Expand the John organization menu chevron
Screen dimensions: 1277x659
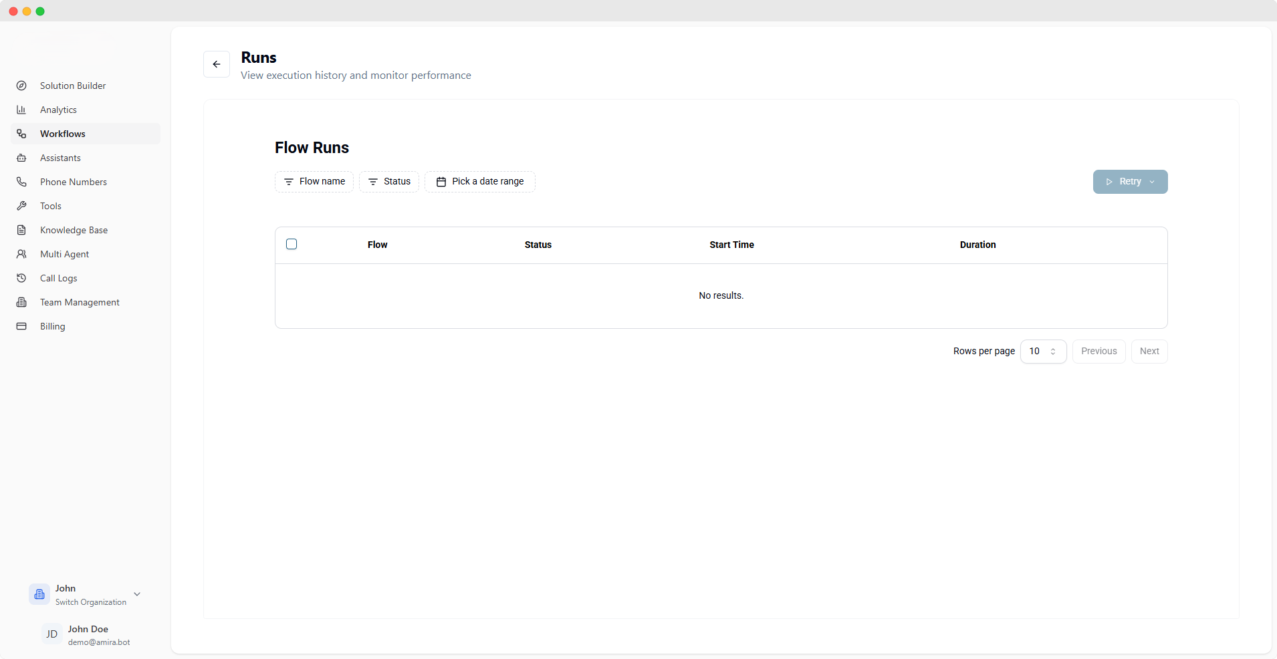point(137,594)
